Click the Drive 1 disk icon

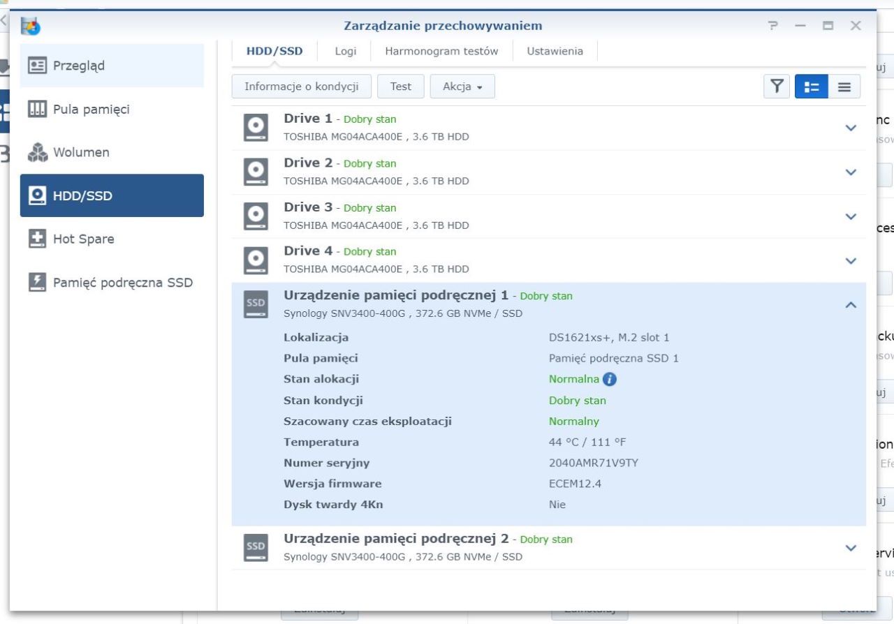click(256, 128)
